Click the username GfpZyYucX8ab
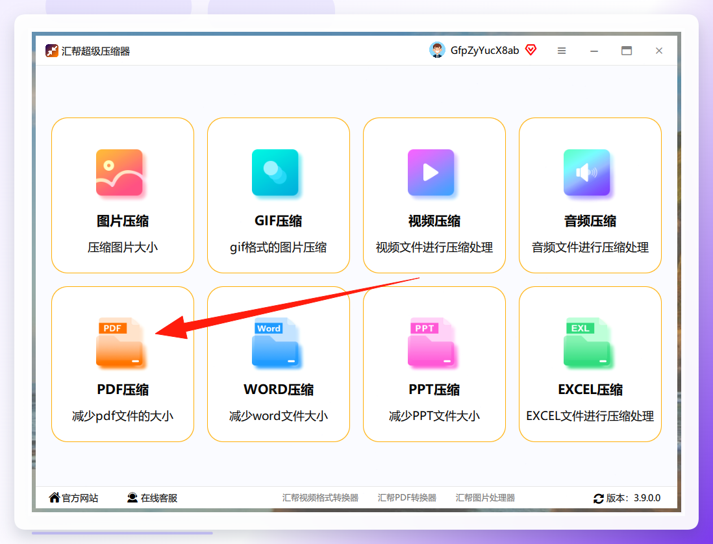 [484, 51]
